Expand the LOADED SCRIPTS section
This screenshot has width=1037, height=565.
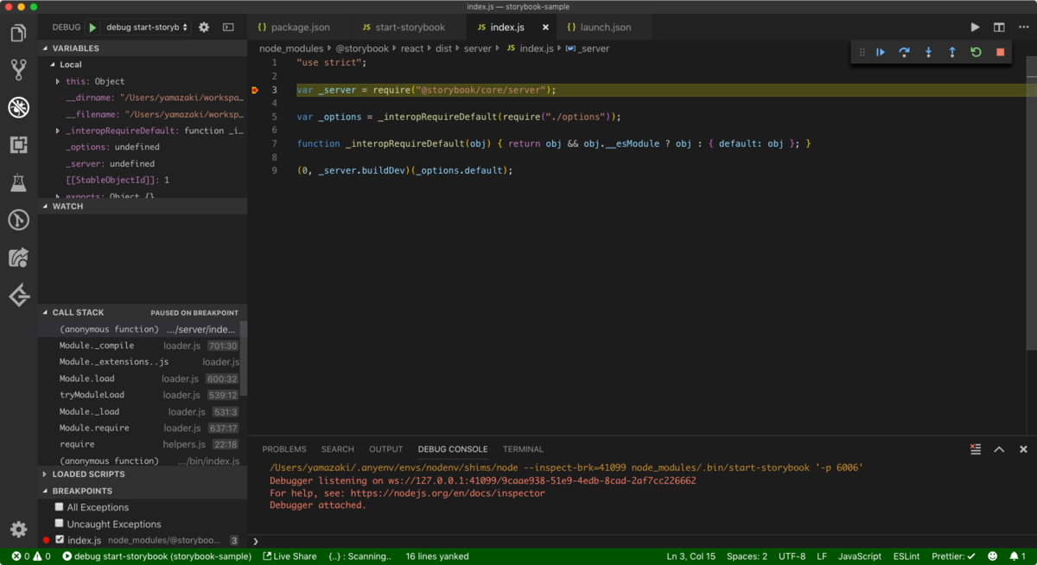(x=143, y=474)
